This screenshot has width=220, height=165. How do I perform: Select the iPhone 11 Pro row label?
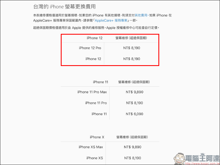click(x=96, y=103)
